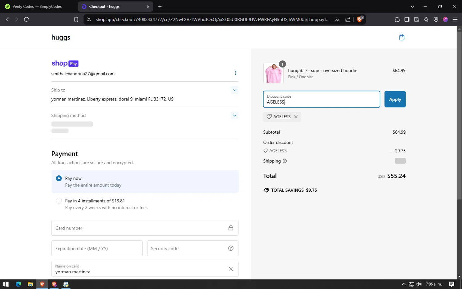This screenshot has height=289, width=462.
Task: Focus the Security code field
Action: click(x=192, y=248)
